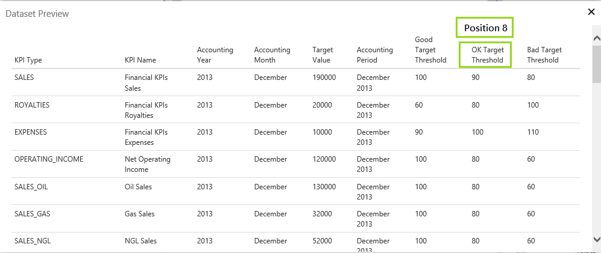Click the Accounting Year column header
Screen dimensions: 601x253
coord(215,55)
